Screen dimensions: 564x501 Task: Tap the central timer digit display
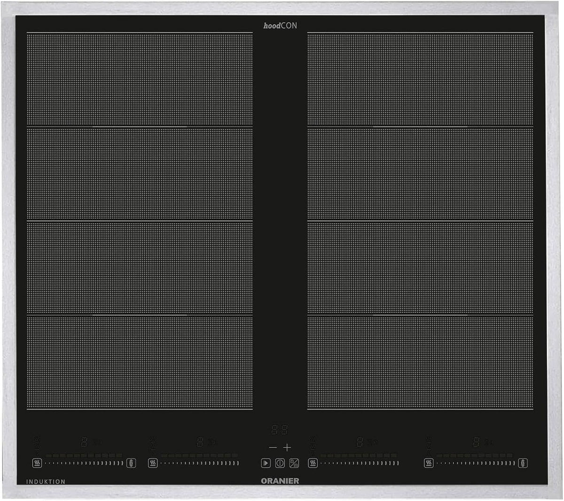(x=280, y=429)
